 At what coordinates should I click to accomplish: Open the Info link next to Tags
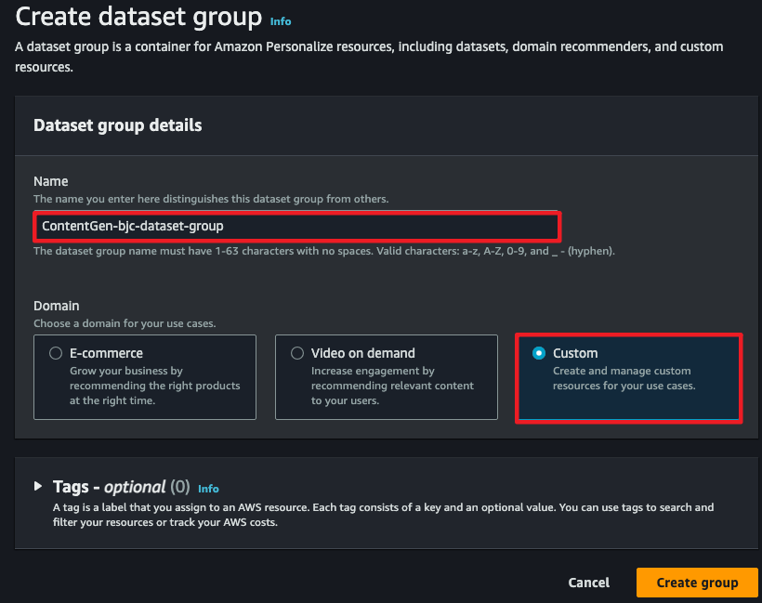click(208, 489)
